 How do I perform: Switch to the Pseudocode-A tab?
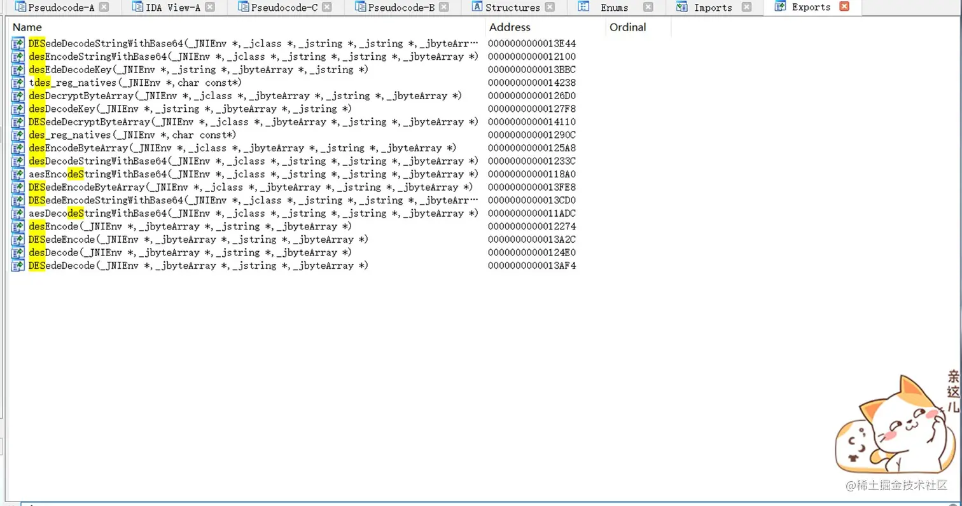[61, 8]
